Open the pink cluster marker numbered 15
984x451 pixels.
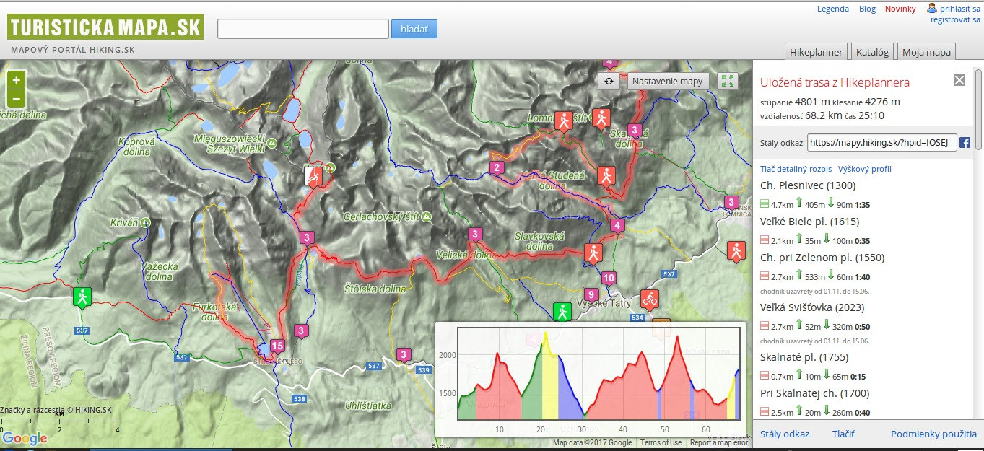pos(277,346)
